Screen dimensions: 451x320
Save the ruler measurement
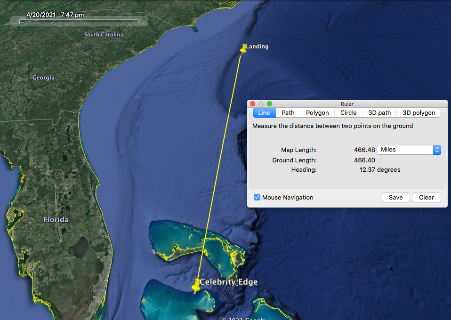(395, 198)
